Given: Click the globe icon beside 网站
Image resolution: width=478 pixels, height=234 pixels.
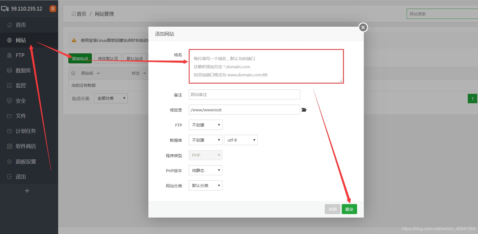Looking at the screenshot, I should pos(9,40).
